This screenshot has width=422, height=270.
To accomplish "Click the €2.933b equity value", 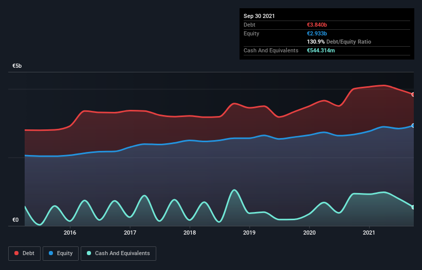I will (x=317, y=33).
